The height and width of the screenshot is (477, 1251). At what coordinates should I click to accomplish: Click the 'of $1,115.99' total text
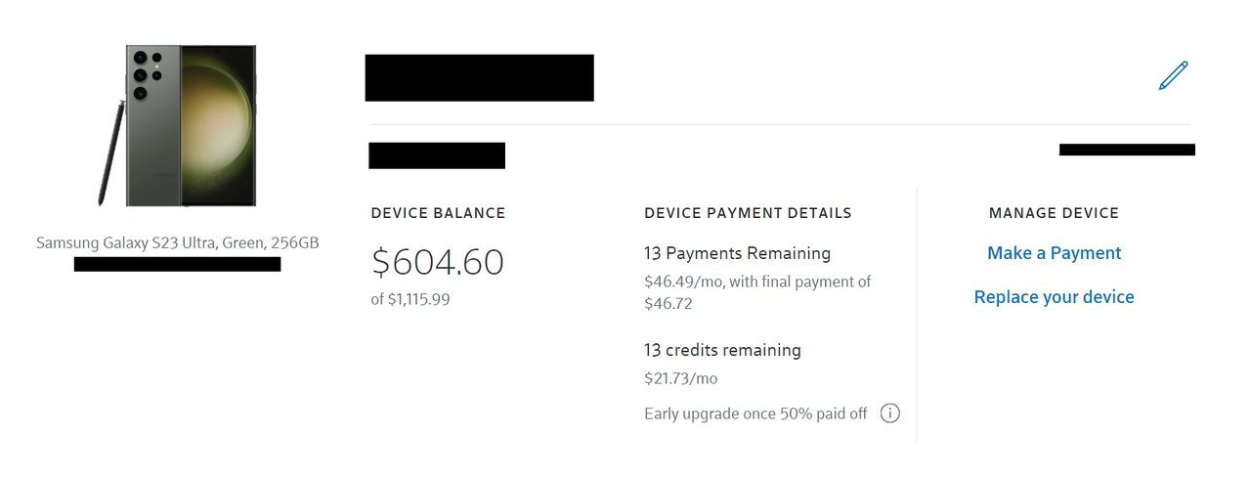(410, 299)
